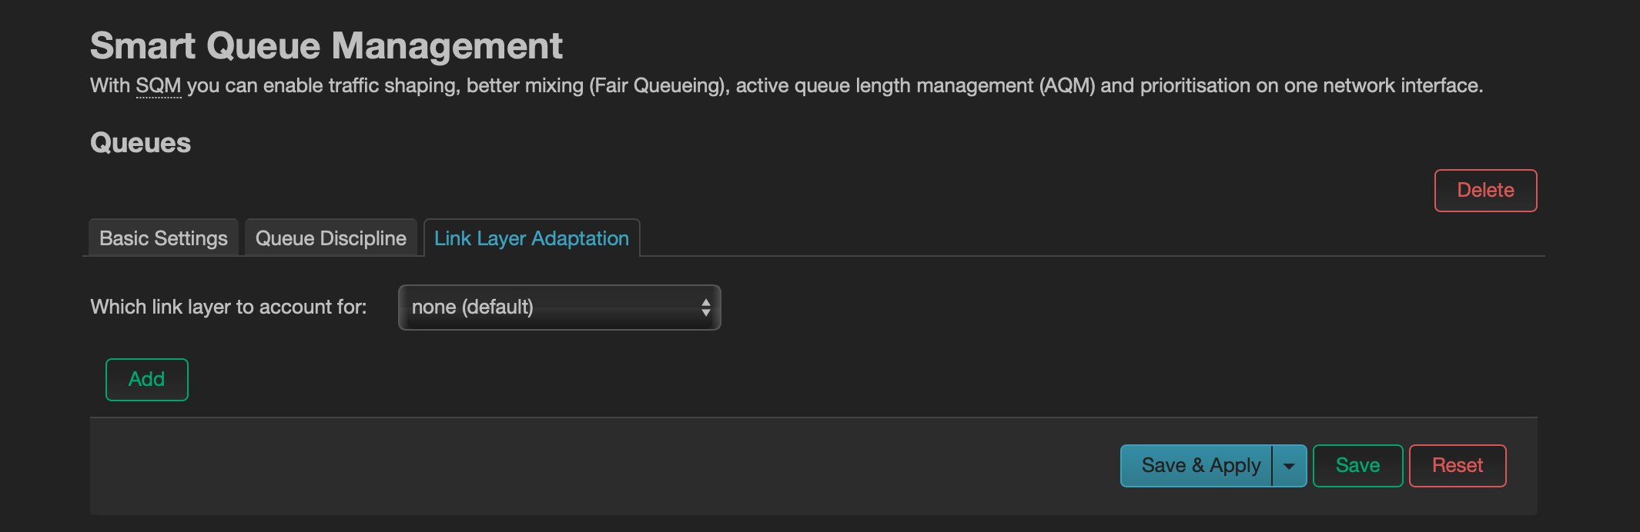Click the 'none (default)' option text
This screenshot has width=1640, height=532.
[472, 308]
